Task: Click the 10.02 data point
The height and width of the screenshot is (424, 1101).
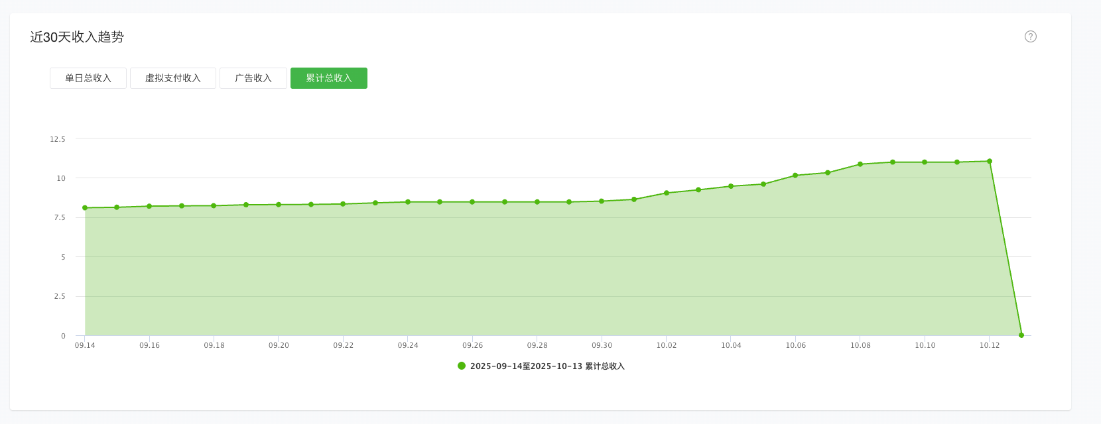Action: pos(667,193)
